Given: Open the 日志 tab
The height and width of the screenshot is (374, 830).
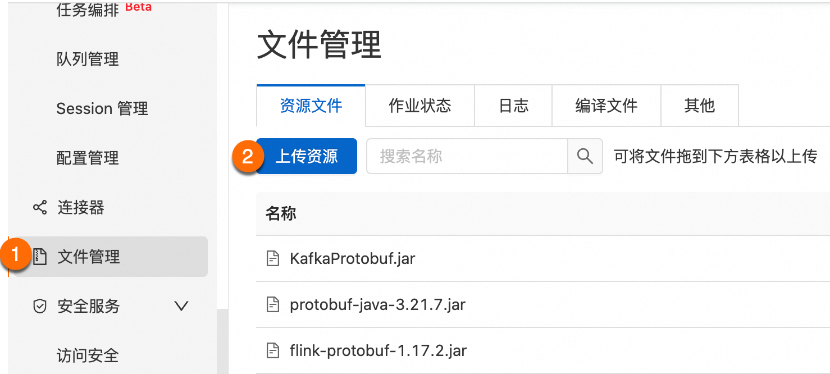Looking at the screenshot, I should click(x=513, y=106).
